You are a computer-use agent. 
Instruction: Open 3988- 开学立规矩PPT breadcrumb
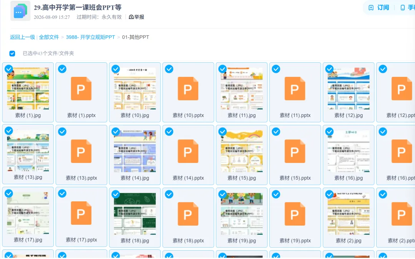coord(91,37)
